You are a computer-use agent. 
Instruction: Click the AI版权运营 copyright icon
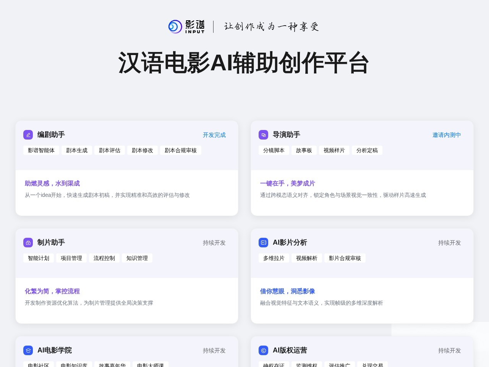[x=263, y=351]
